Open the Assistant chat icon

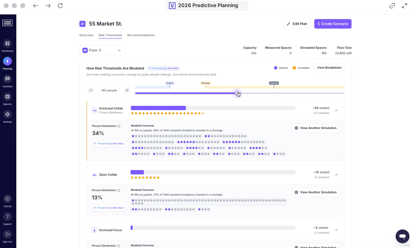click(7, 79)
